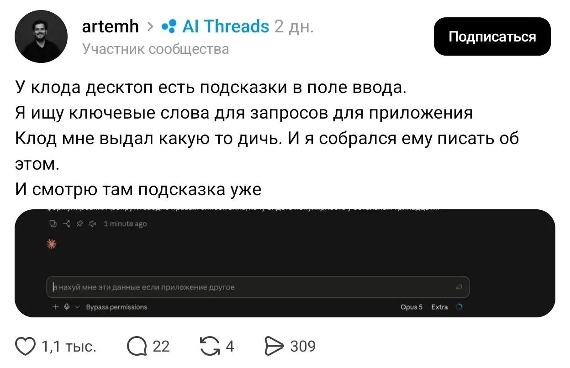Open the AI Threads community link
Screen dimensions: 570x368
(x=216, y=26)
